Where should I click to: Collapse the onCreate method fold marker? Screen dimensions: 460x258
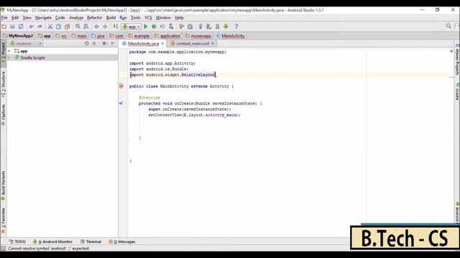[x=128, y=103]
